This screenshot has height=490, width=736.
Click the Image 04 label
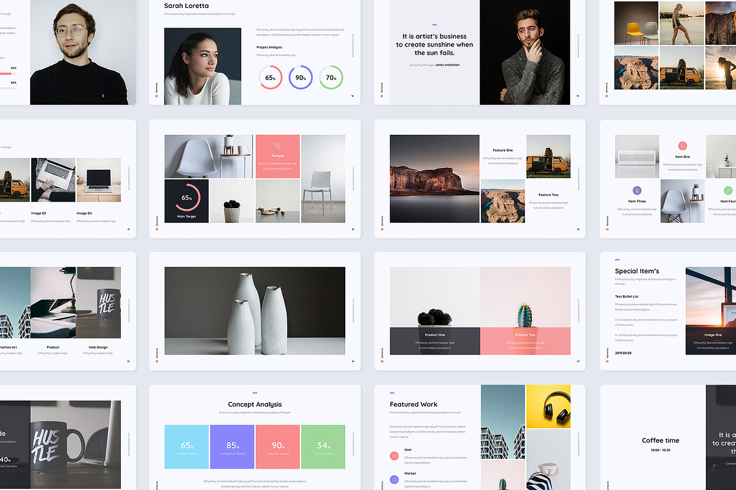point(83,213)
